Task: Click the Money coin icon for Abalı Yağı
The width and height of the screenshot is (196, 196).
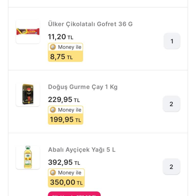Action: tap(53, 173)
